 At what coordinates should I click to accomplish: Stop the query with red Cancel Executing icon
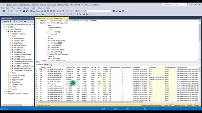click(x=43, y=14)
